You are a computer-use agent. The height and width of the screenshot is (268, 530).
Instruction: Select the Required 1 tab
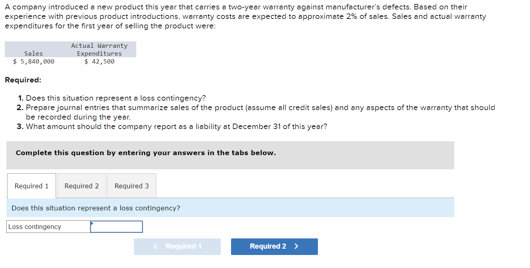[31, 186]
